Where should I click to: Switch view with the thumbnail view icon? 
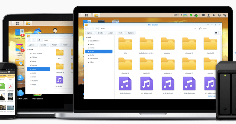coord(216,33)
